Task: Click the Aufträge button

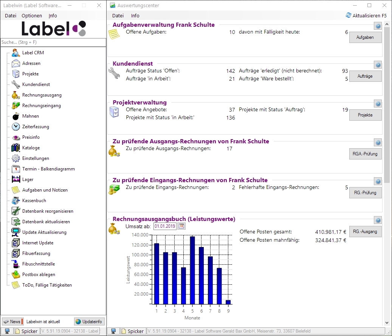Action: tap(365, 76)
